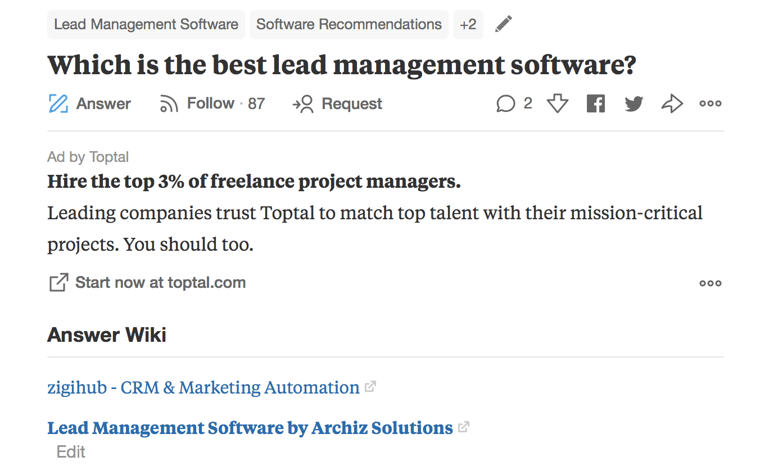Downvote the question with the down arrow
778x470 pixels.
pyautogui.click(x=558, y=103)
